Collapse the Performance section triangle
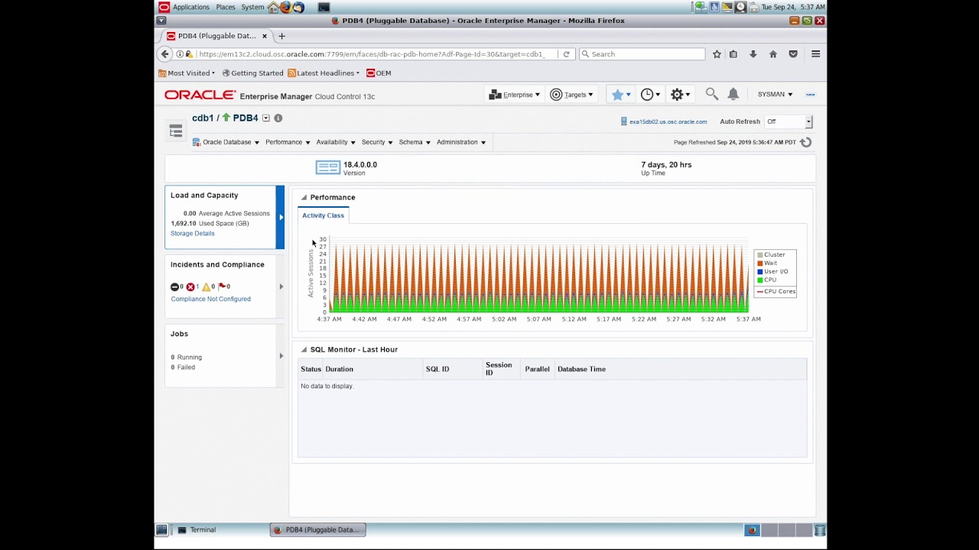Screen dimensions: 979x550 coord(304,198)
